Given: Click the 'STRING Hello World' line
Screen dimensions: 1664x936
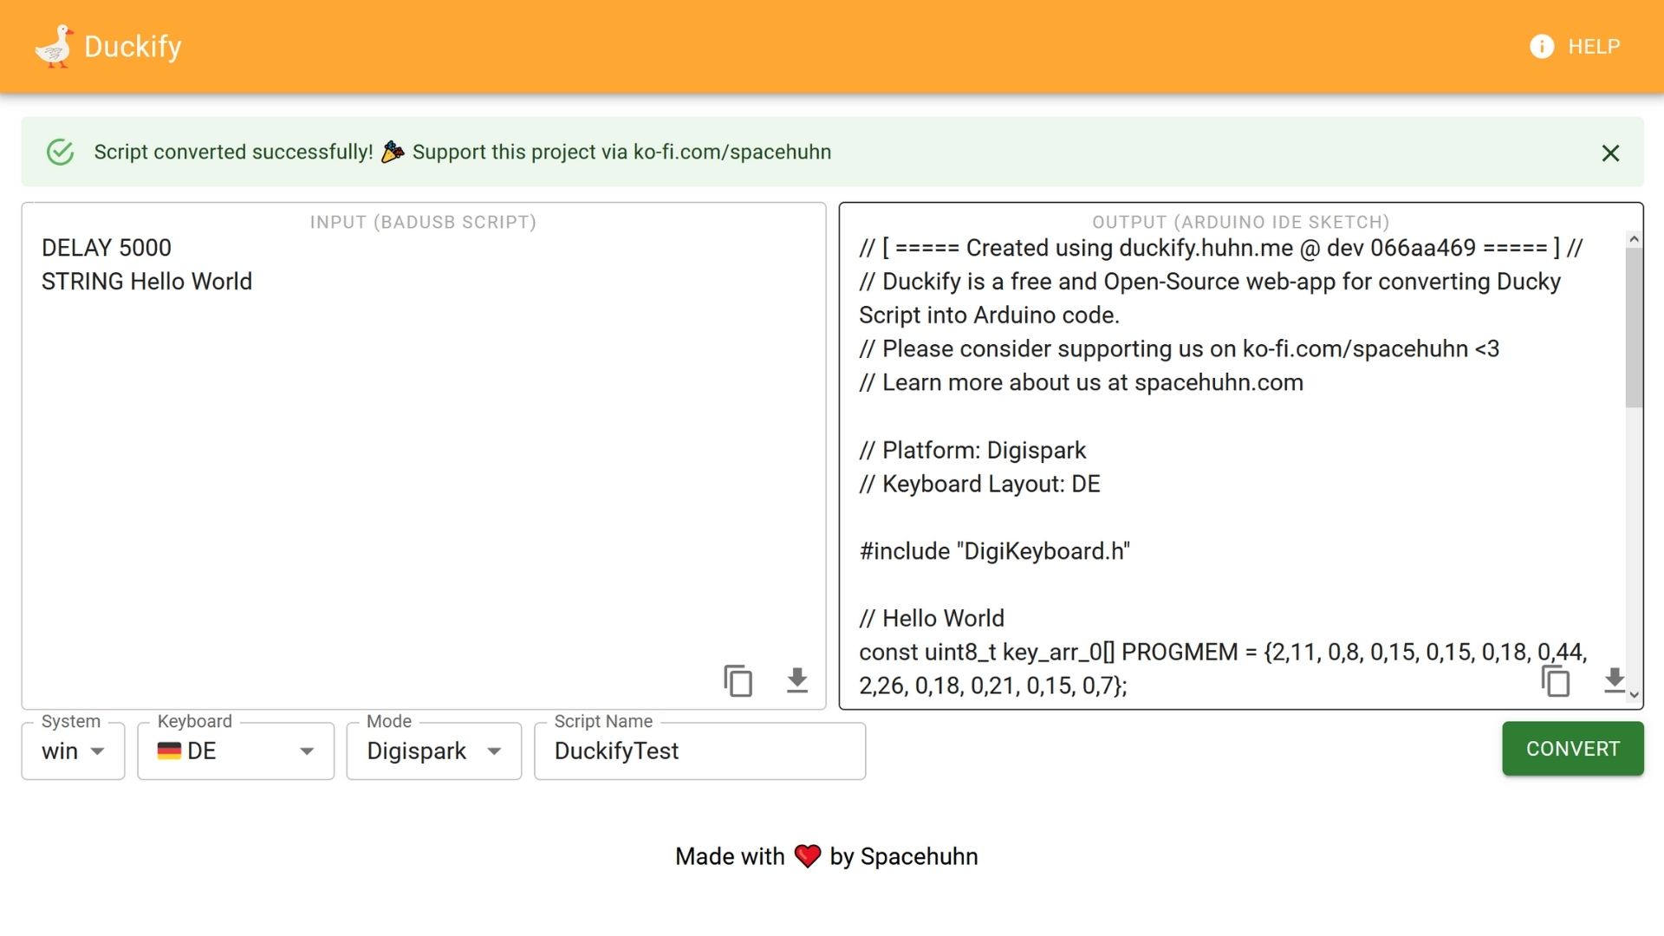Looking at the screenshot, I should [146, 282].
